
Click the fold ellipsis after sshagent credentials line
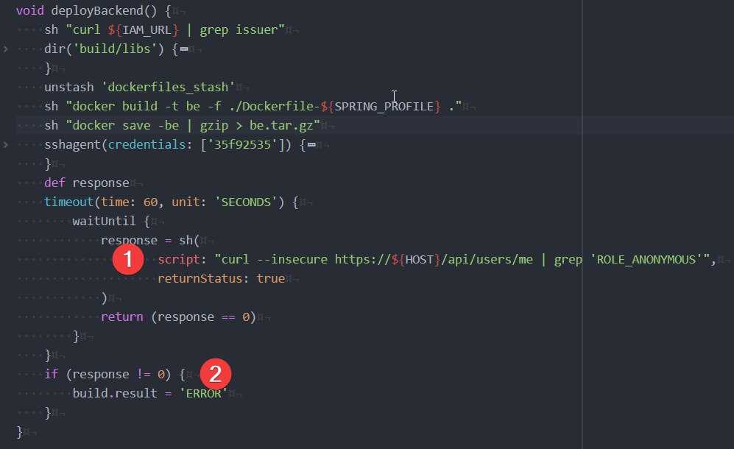311,145
